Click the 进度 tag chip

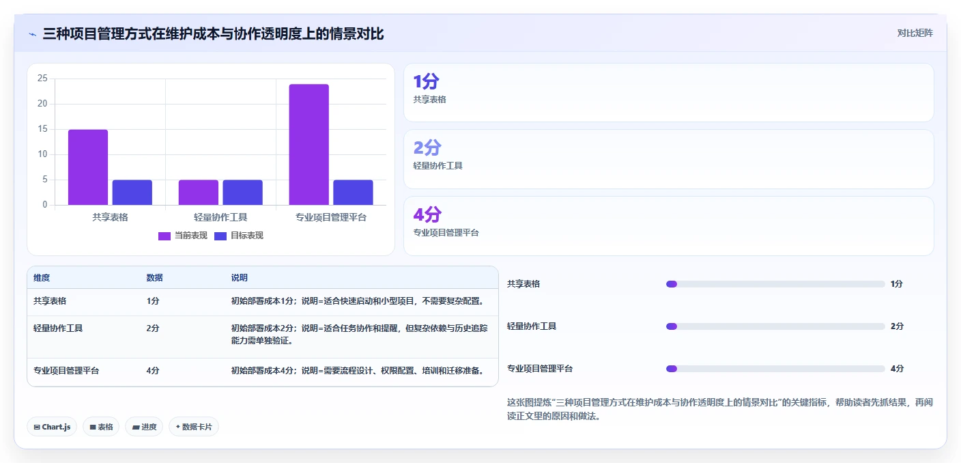pyautogui.click(x=144, y=427)
